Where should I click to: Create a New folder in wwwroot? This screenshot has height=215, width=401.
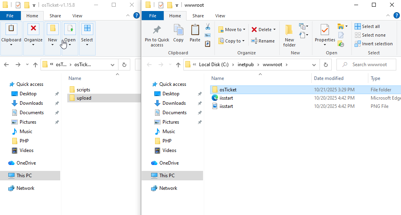click(x=289, y=36)
